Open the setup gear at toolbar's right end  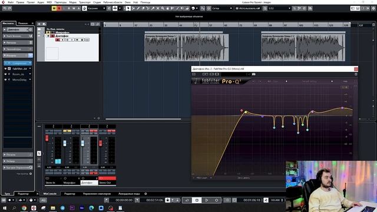pyautogui.click(x=373, y=8)
